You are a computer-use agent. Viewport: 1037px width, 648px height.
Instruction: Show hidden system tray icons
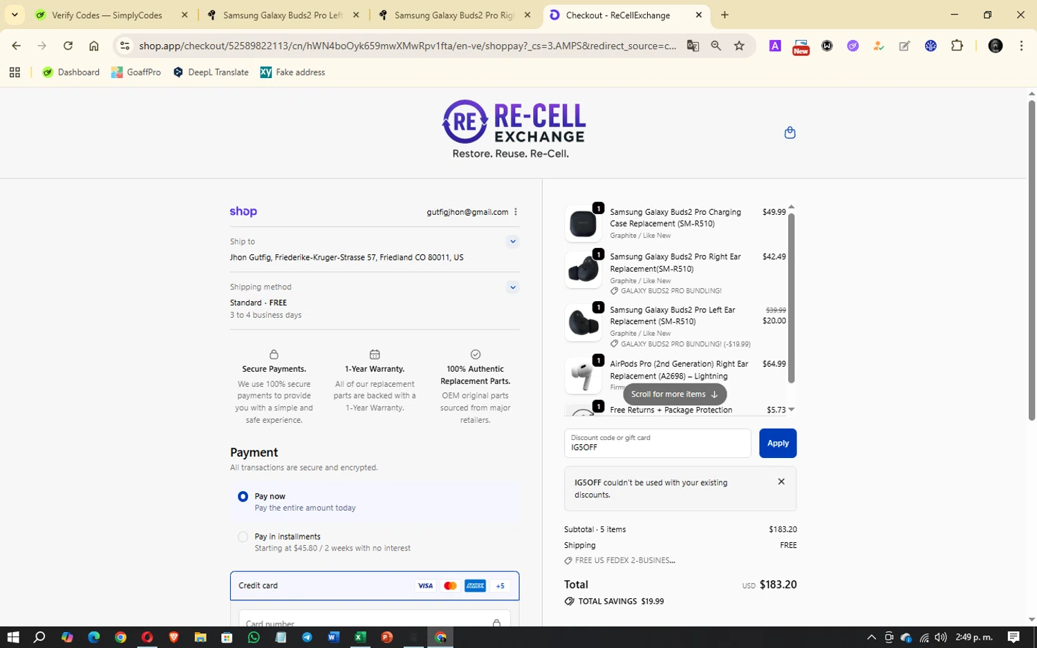coord(871,637)
